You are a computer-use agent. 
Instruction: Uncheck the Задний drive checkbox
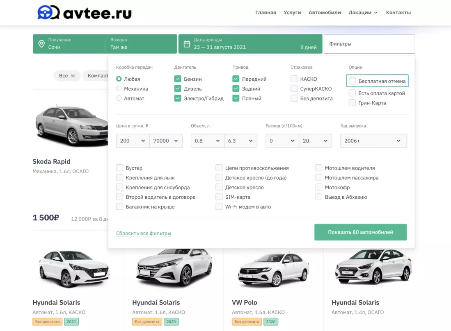point(236,89)
